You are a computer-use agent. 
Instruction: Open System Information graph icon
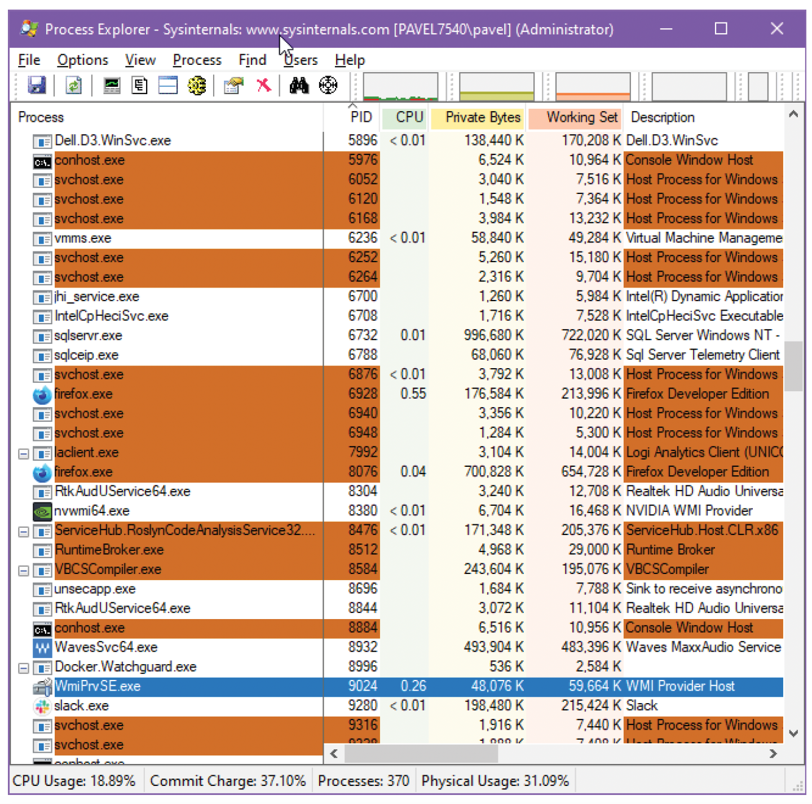pos(112,86)
